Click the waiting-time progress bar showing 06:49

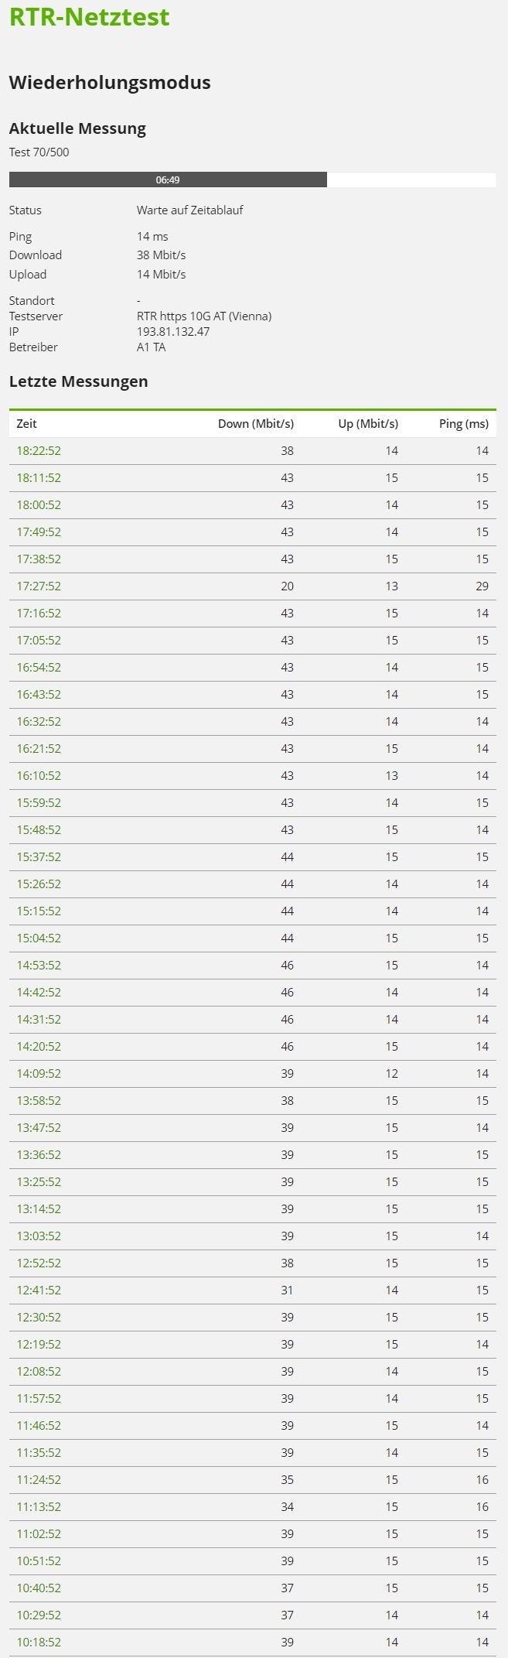point(252,179)
